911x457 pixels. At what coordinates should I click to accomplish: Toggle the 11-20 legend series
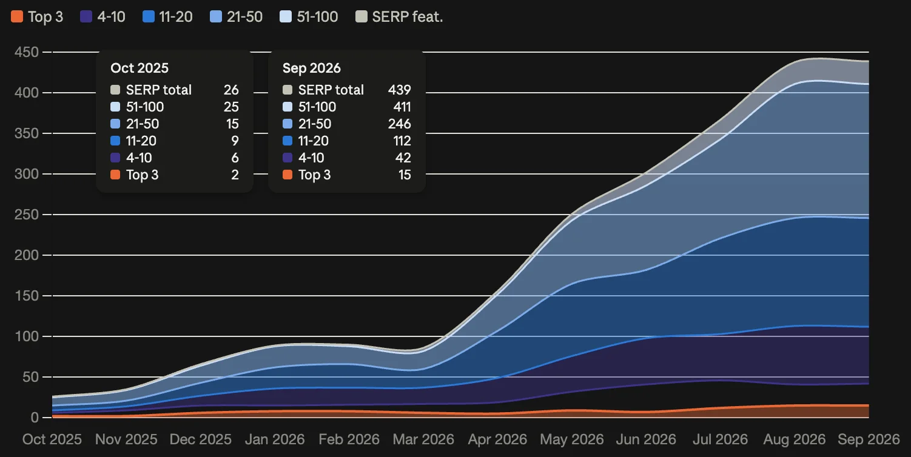click(167, 17)
